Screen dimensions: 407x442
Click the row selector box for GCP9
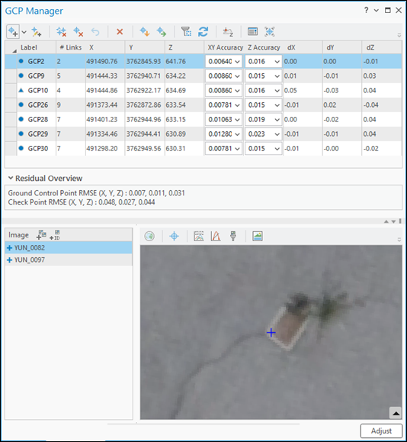pos(11,76)
